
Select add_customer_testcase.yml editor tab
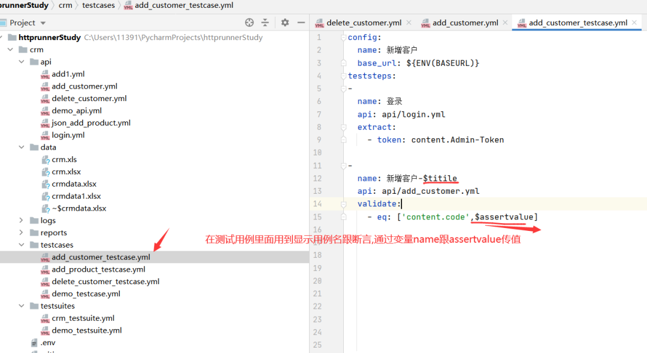578,23
